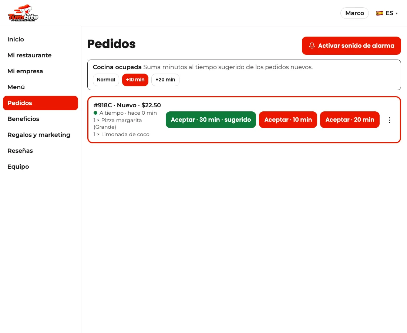Click the Pizza margarita (Grande) item line
The height and width of the screenshot is (333, 407).
coord(118,124)
